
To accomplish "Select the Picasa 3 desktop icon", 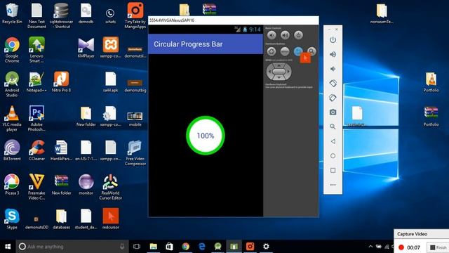I will pos(12,184).
